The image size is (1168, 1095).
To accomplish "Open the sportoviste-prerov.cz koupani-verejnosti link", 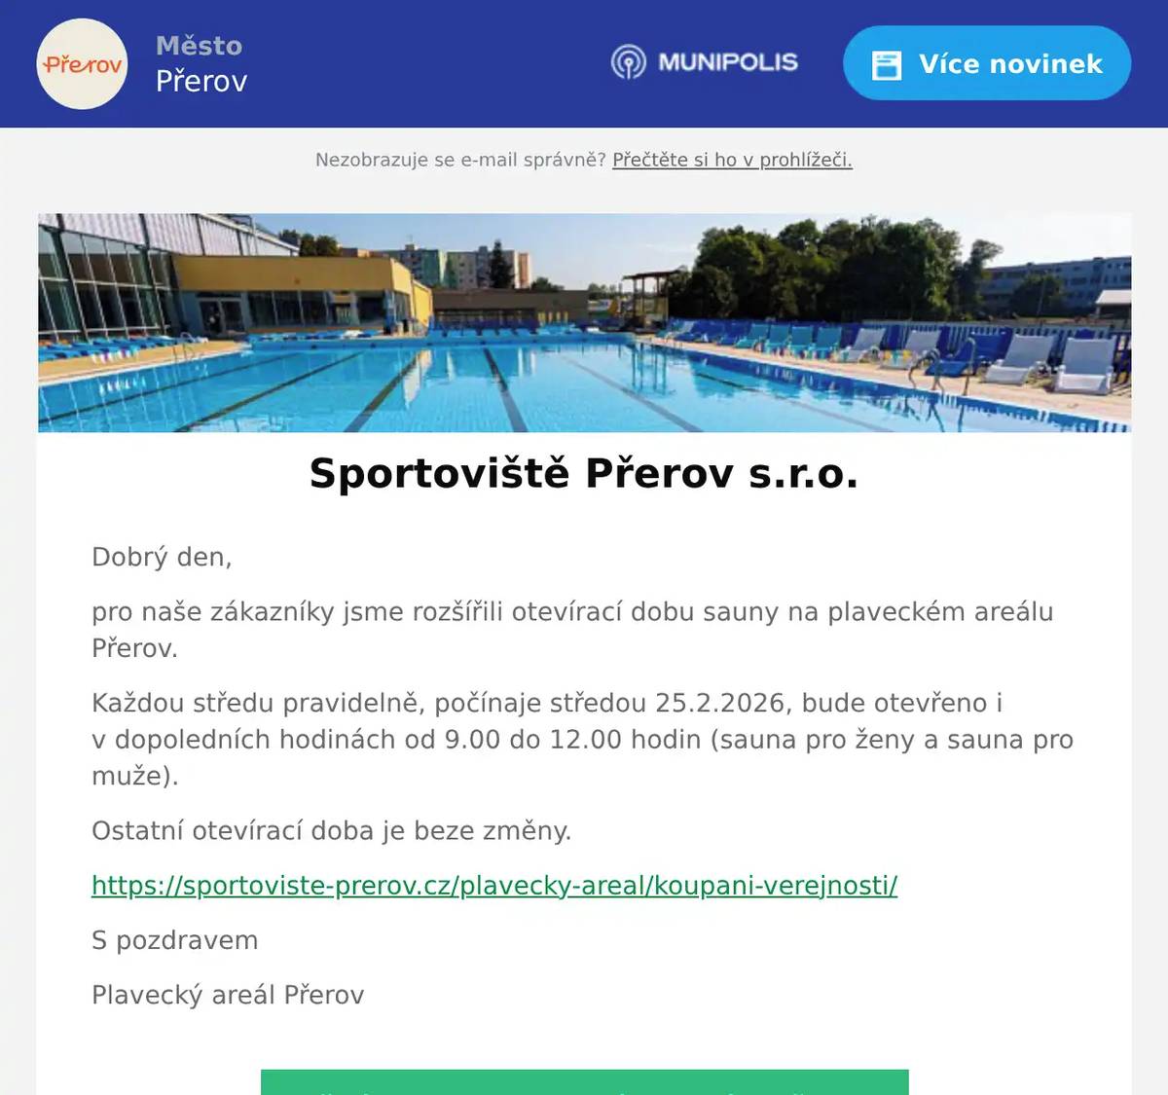I will 493,886.
